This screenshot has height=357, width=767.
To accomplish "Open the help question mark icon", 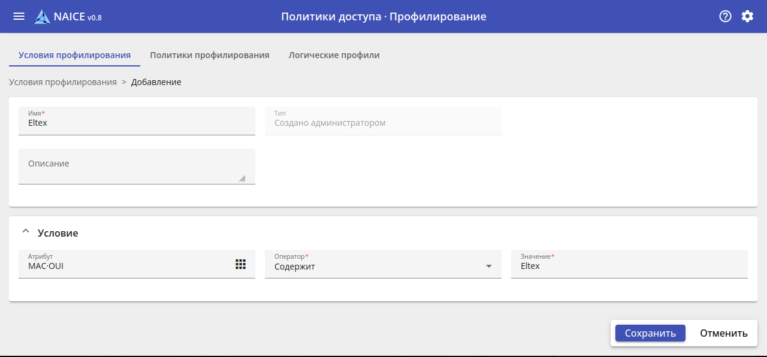I will (x=725, y=16).
